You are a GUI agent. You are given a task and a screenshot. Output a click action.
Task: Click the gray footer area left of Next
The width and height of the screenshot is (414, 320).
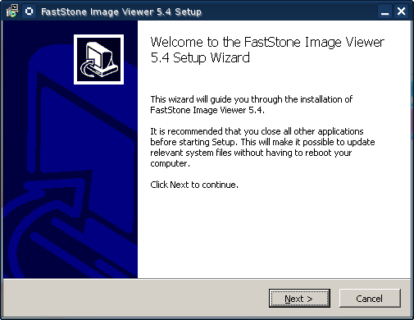[x=136, y=298]
